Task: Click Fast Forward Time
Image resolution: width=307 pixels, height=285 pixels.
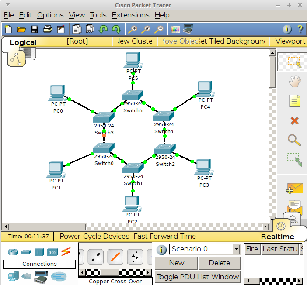Action: pyautogui.click(x=165, y=237)
